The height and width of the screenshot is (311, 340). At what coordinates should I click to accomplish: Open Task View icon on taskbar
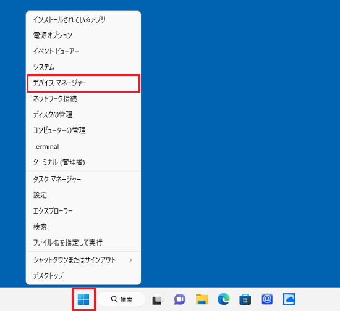tap(158, 299)
